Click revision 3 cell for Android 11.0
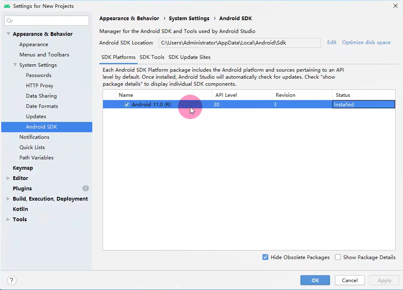Viewport: 403px width, 290px height. point(302,104)
